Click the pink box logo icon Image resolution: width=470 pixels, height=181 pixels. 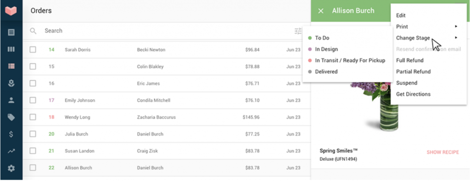coord(11,11)
